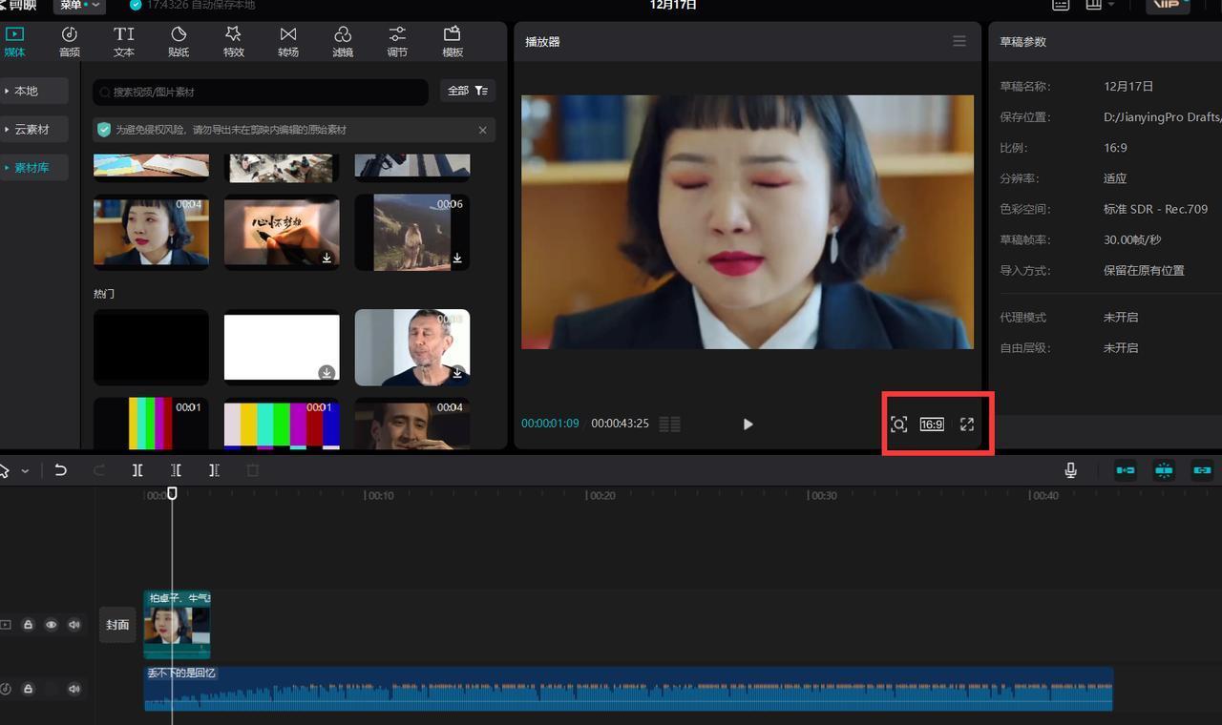Screen dimensions: 1222x725
Task: Expand the 本地 (Local) media section
Action: coord(33,91)
